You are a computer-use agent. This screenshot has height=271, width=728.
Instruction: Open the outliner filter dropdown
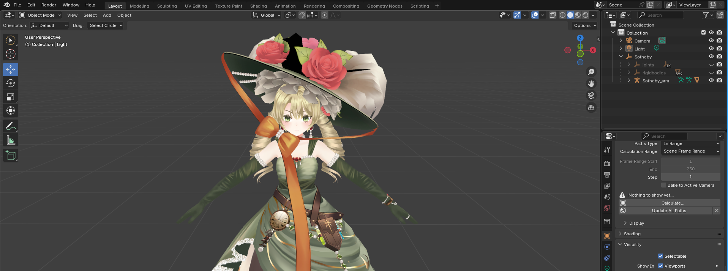[707, 15]
